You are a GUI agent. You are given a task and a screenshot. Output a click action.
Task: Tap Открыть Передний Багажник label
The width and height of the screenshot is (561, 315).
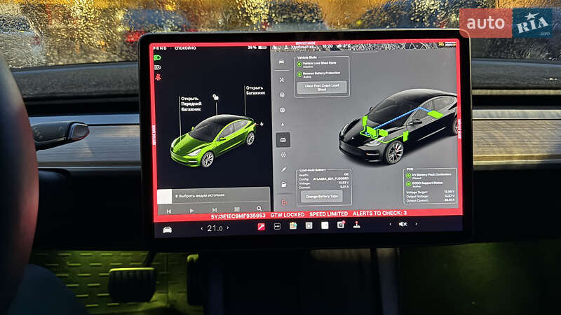pyautogui.click(x=191, y=104)
